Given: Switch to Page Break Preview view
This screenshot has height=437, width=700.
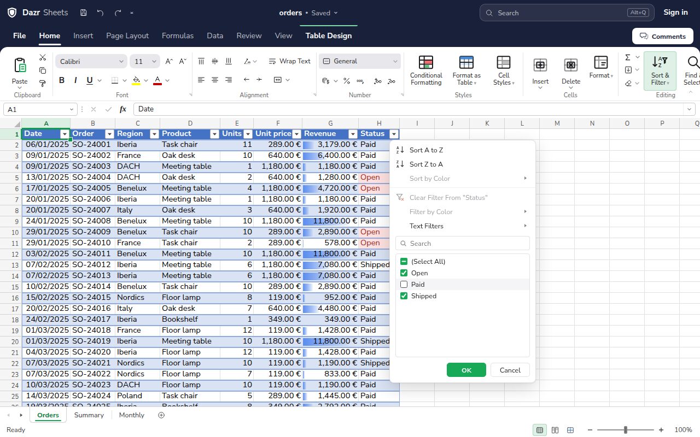Looking at the screenshot, I should point(570,430).
